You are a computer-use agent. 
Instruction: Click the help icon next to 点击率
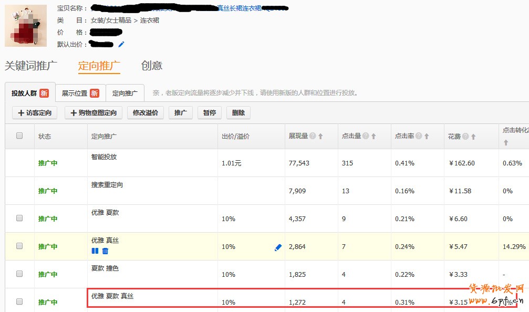pyautogui.click(x=419, y=137)
